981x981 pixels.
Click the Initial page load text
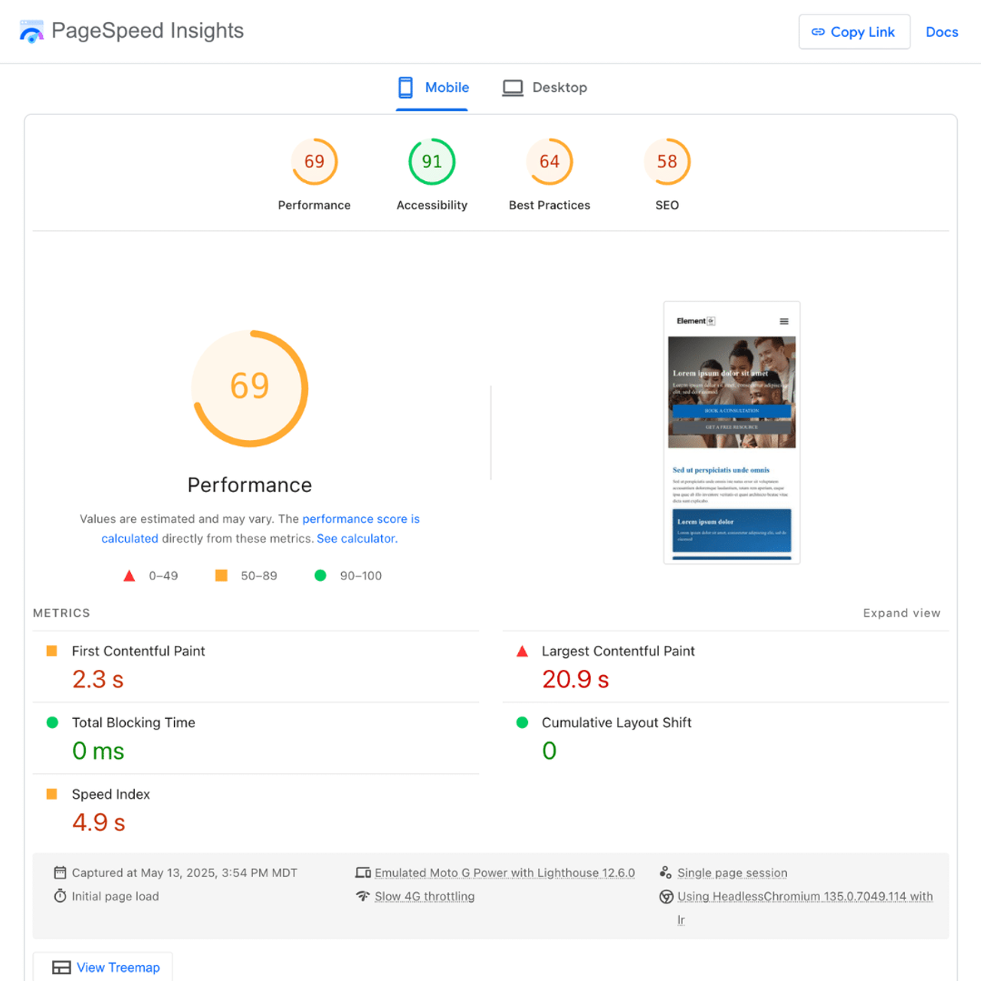point(115,897)
